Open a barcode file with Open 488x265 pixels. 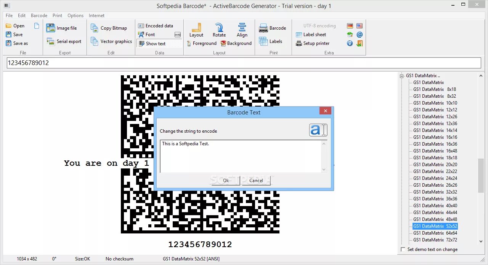coord(15,26)
